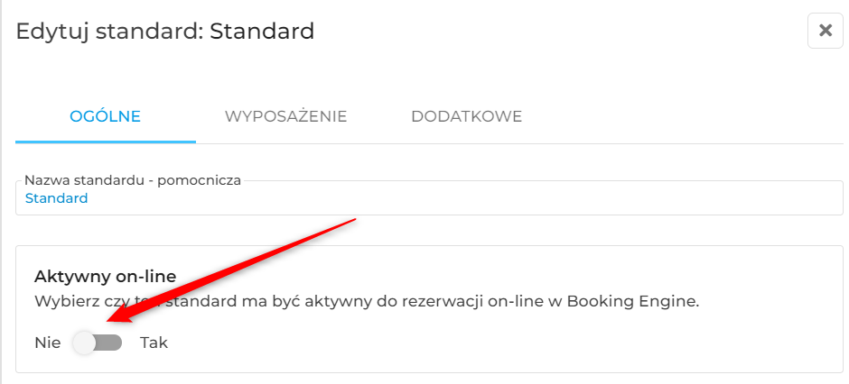The width and height of the screenshot is (849, 384).
Task: Click the gray track of the on-line switch
Action: (109, 343)
